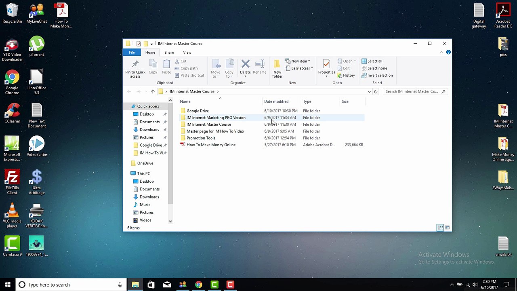
Task: Switch to Details view icon
Action: point(440,228)
